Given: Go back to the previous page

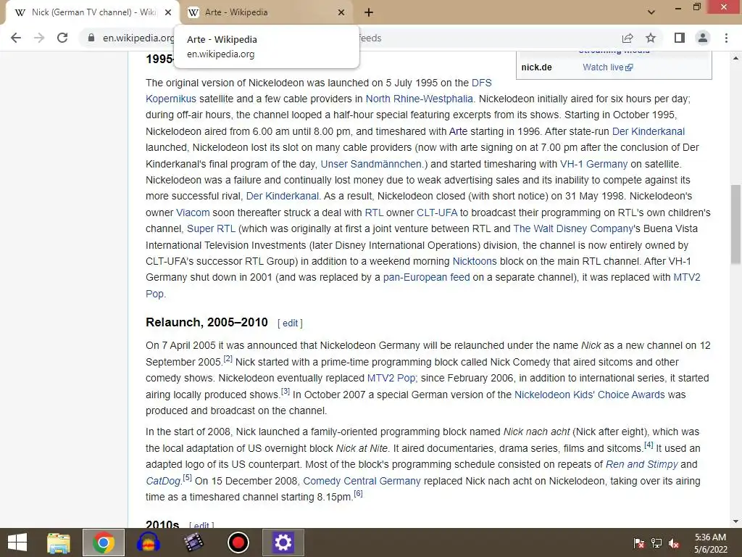Looking at the screenshot, I should point(16,38).
